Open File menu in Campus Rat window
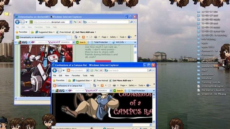This screenshot has height=129, width=230. [x=55, y=76]
